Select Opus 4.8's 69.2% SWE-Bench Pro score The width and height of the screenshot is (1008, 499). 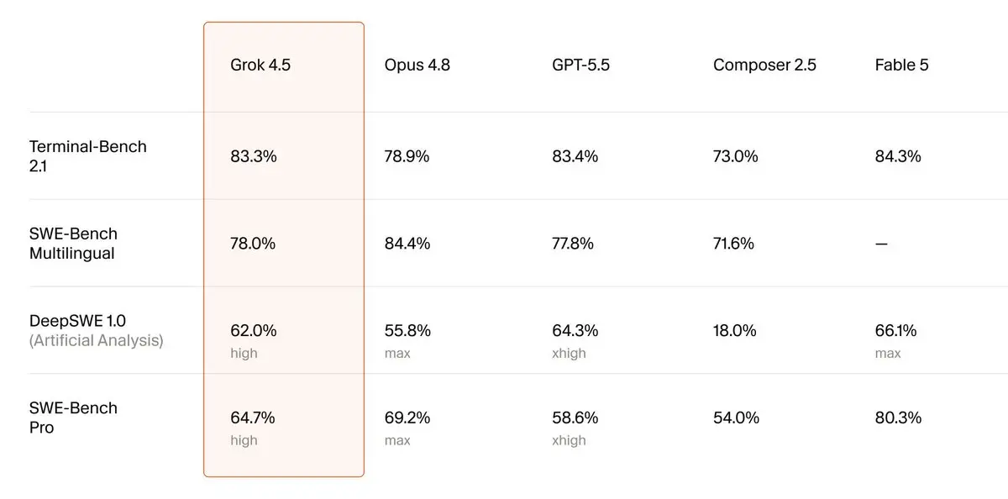click(x=407, y=418)
